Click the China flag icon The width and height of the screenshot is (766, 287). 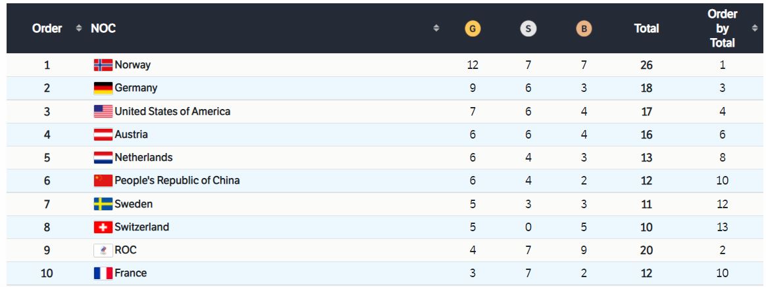coord(103,181)
